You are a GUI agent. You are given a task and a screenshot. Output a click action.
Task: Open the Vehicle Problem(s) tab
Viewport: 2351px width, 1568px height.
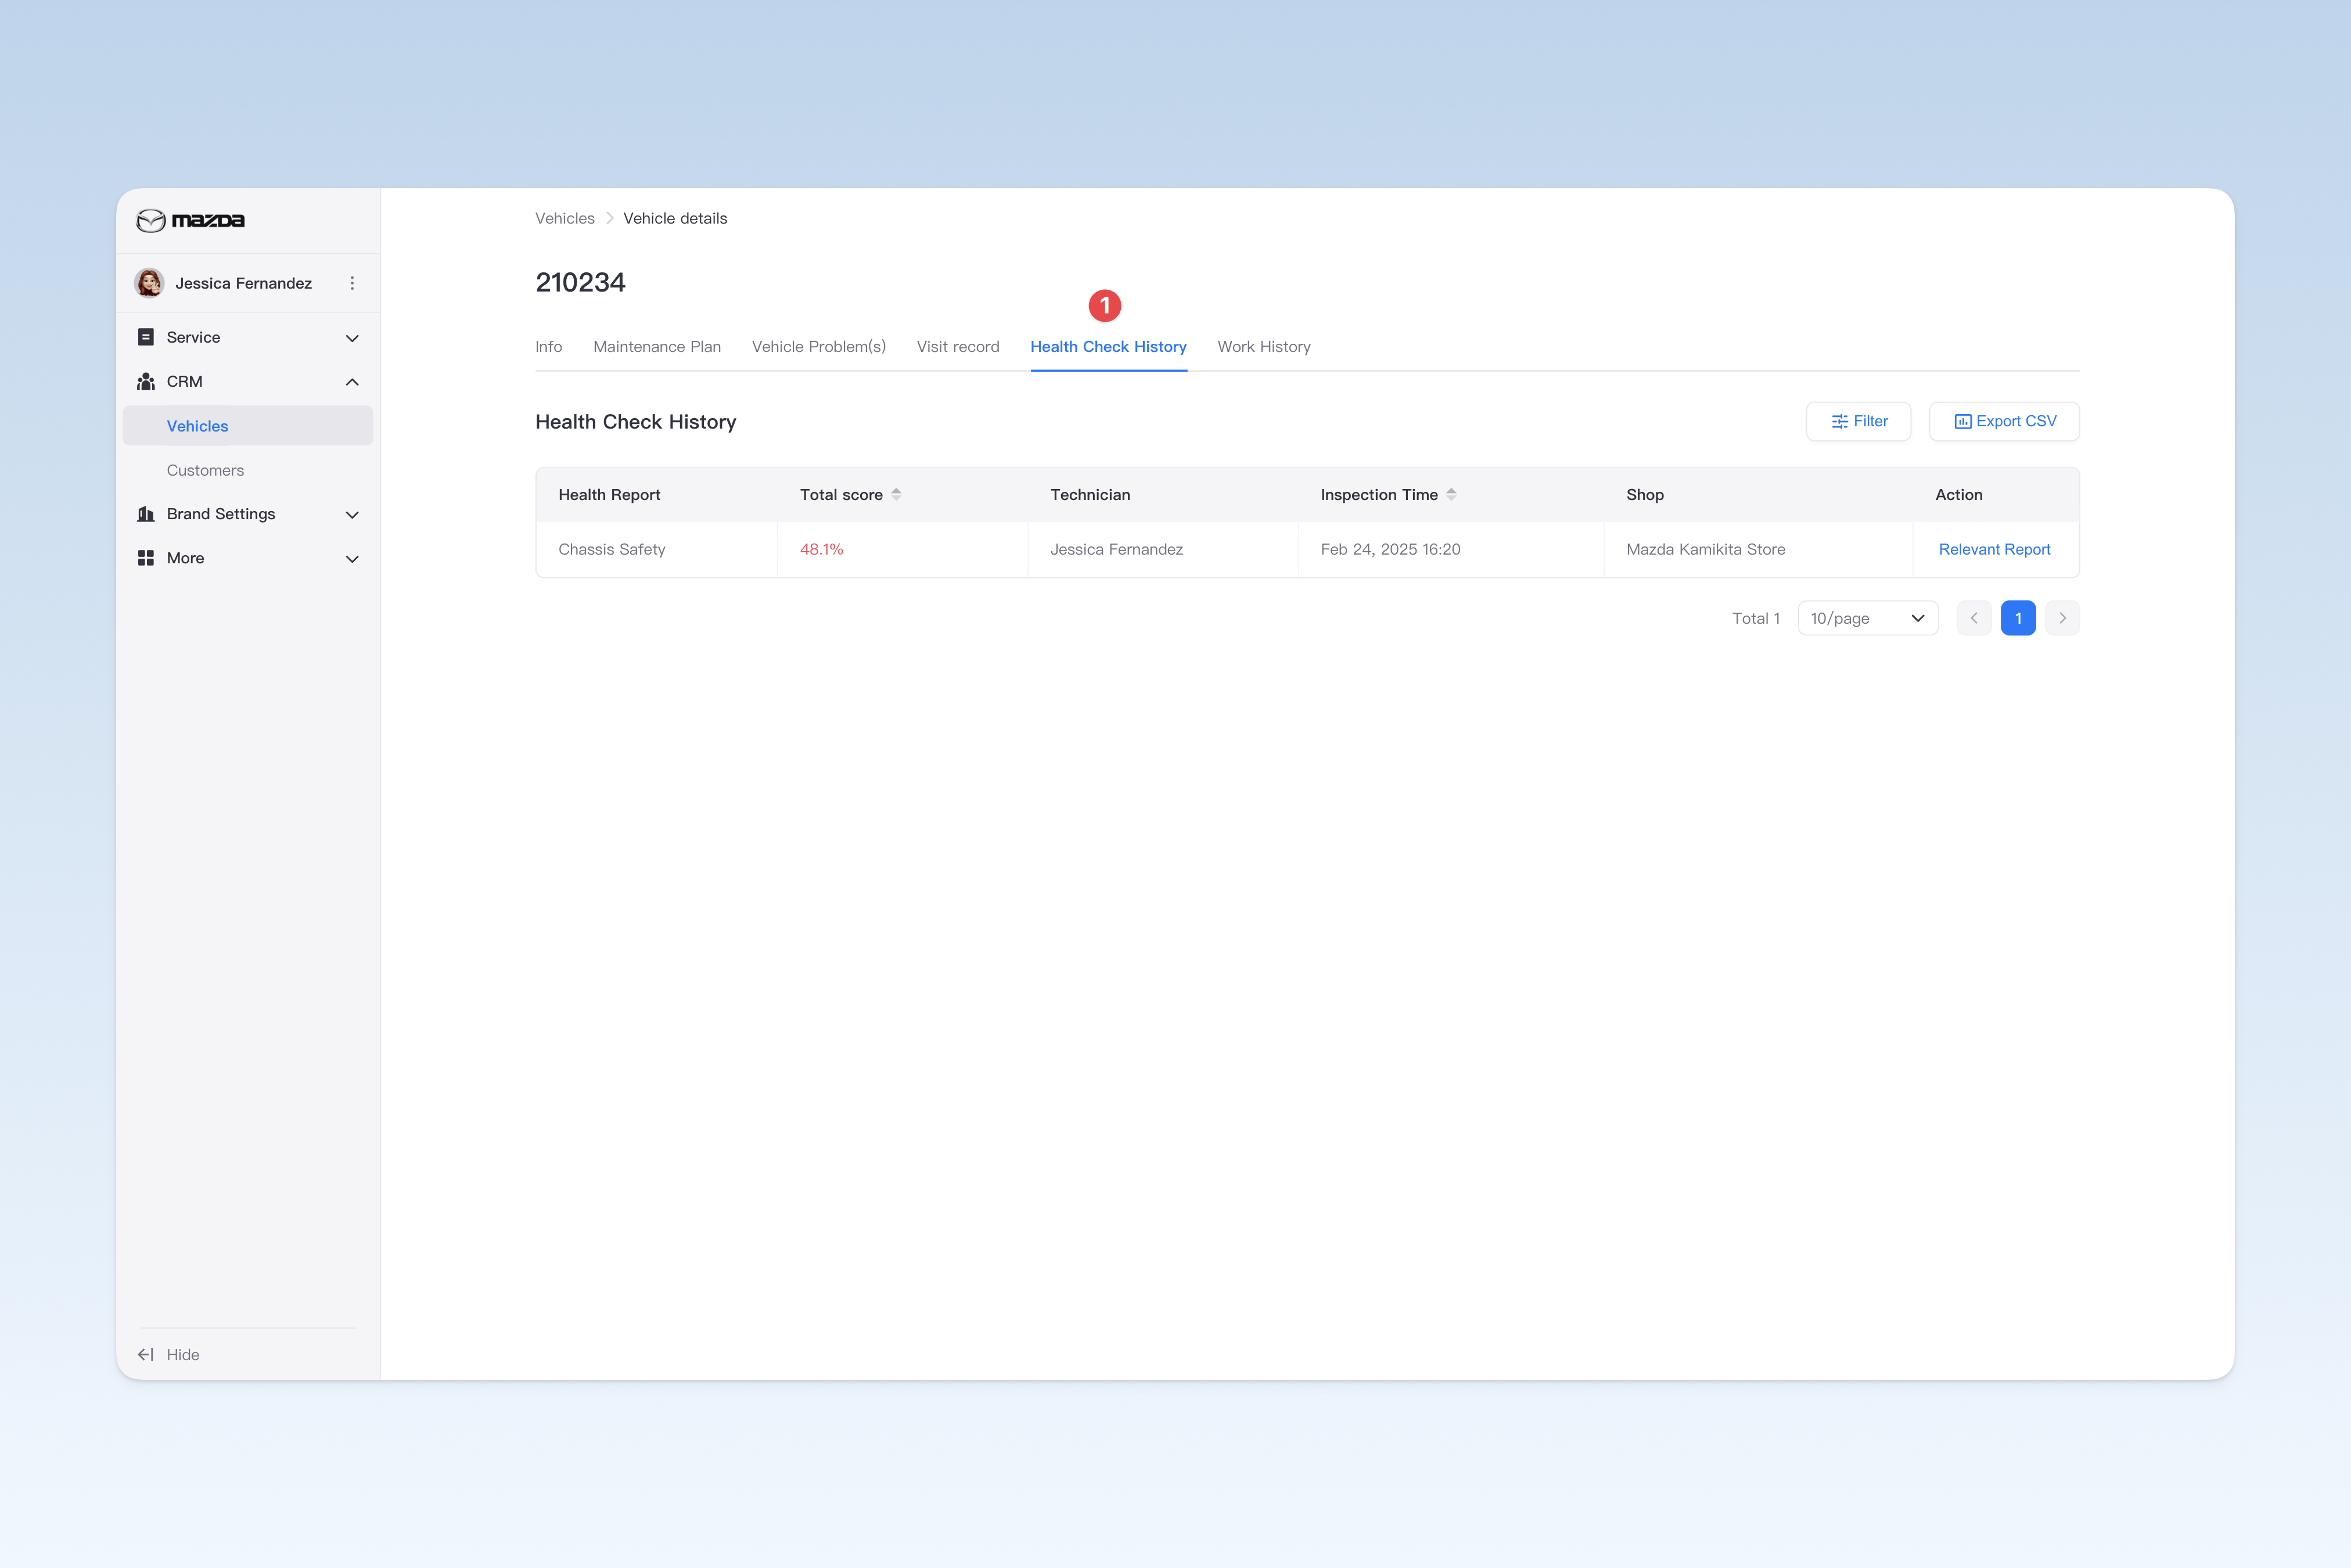point(818,346)
